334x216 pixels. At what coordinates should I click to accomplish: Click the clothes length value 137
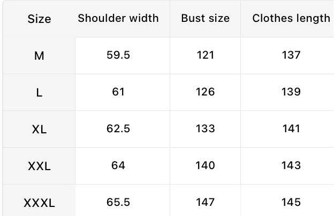pyautogui.click(x=291, y=55)
